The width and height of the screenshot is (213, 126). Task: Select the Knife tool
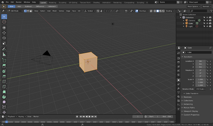(x=4, y=87)
